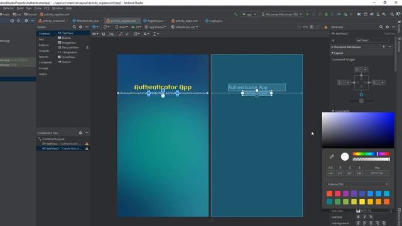Screen dimensions: 402x226
Task: Select the Layouts palette category
Action: (43, 56)
